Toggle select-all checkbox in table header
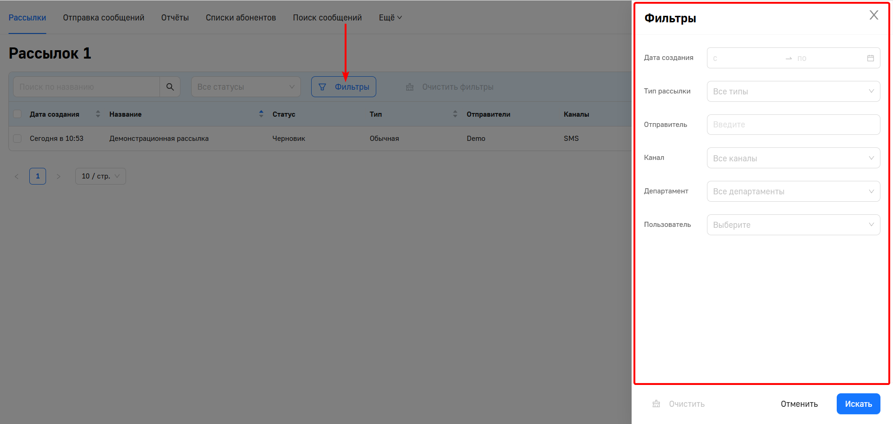Viewport: 893px width, 424px height. pos(18,114)
